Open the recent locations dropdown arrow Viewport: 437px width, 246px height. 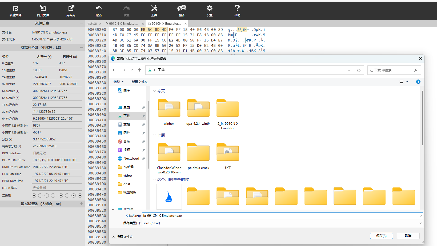(132, 70)
